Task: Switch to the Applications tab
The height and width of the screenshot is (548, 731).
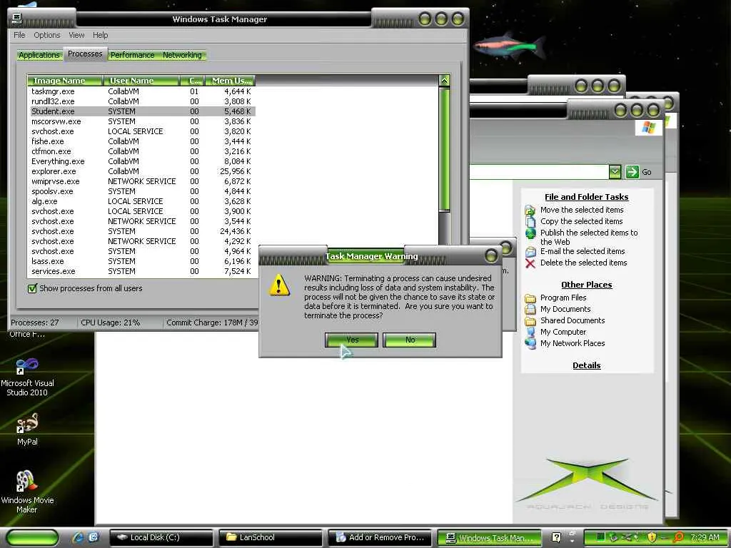Action: click(39, 55)
